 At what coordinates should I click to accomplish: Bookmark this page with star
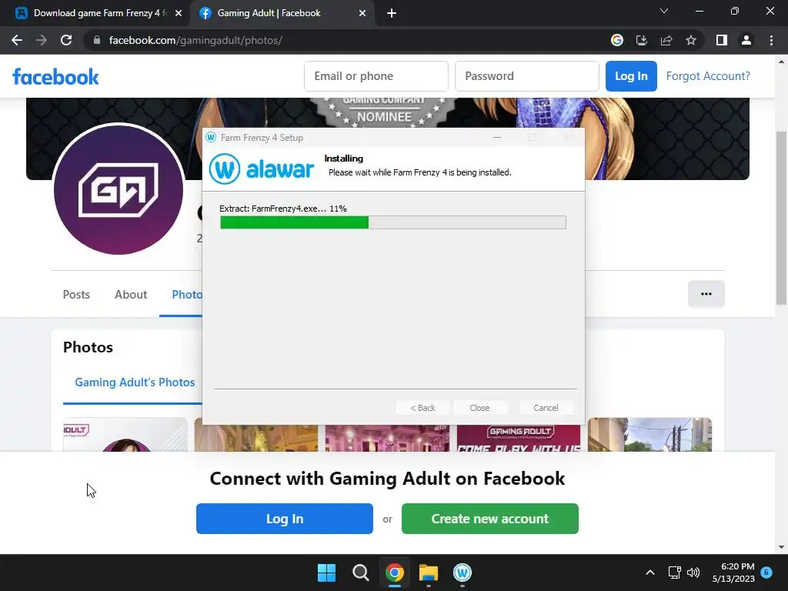click(691, 40)
